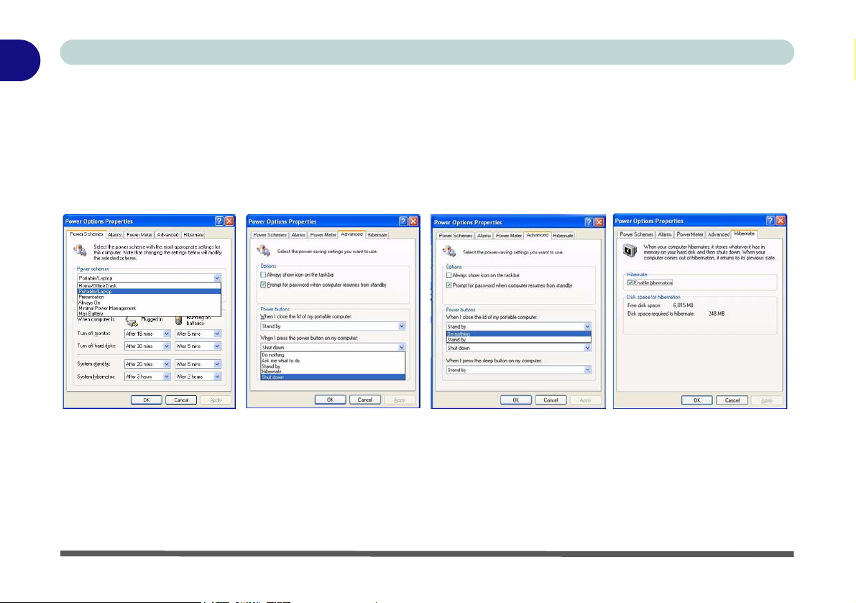Open Power Schemes tab in the Hibernate-tab dialog
This screenshot has width=856, height=603.
pyautogui.click(x=637, y=234)
